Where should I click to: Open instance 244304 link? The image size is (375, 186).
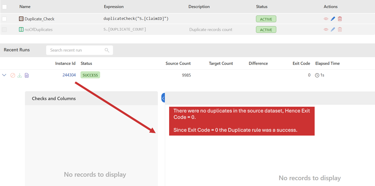click(69, 75)
